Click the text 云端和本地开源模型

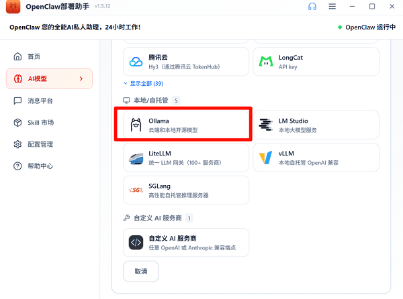click(x=173, y=130)
